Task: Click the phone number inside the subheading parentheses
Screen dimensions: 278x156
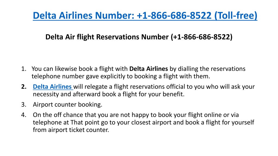Action: point(202,37)
